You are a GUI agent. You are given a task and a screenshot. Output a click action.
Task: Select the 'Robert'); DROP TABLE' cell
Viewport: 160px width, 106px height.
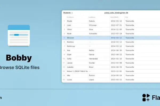pos(77,71)
